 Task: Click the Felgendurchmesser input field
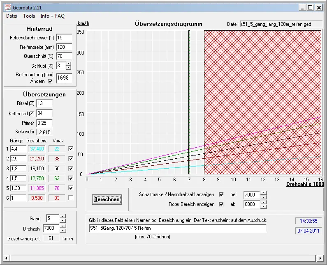point(64,38)
